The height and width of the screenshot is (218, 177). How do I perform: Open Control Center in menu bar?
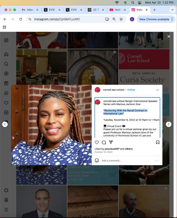tap(140, 2)
